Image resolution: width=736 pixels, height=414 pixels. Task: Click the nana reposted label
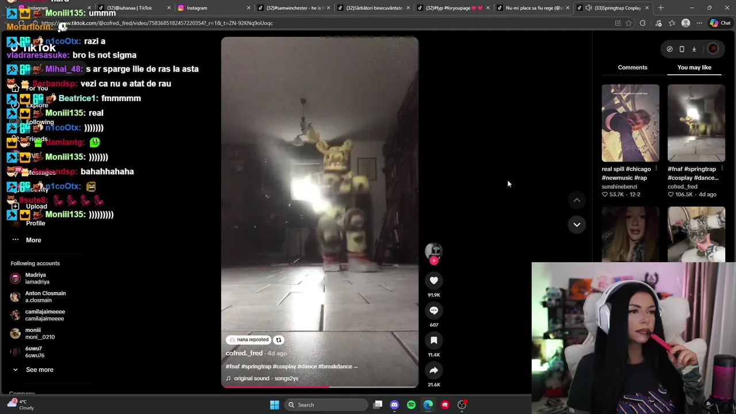(x=248, y=340)
